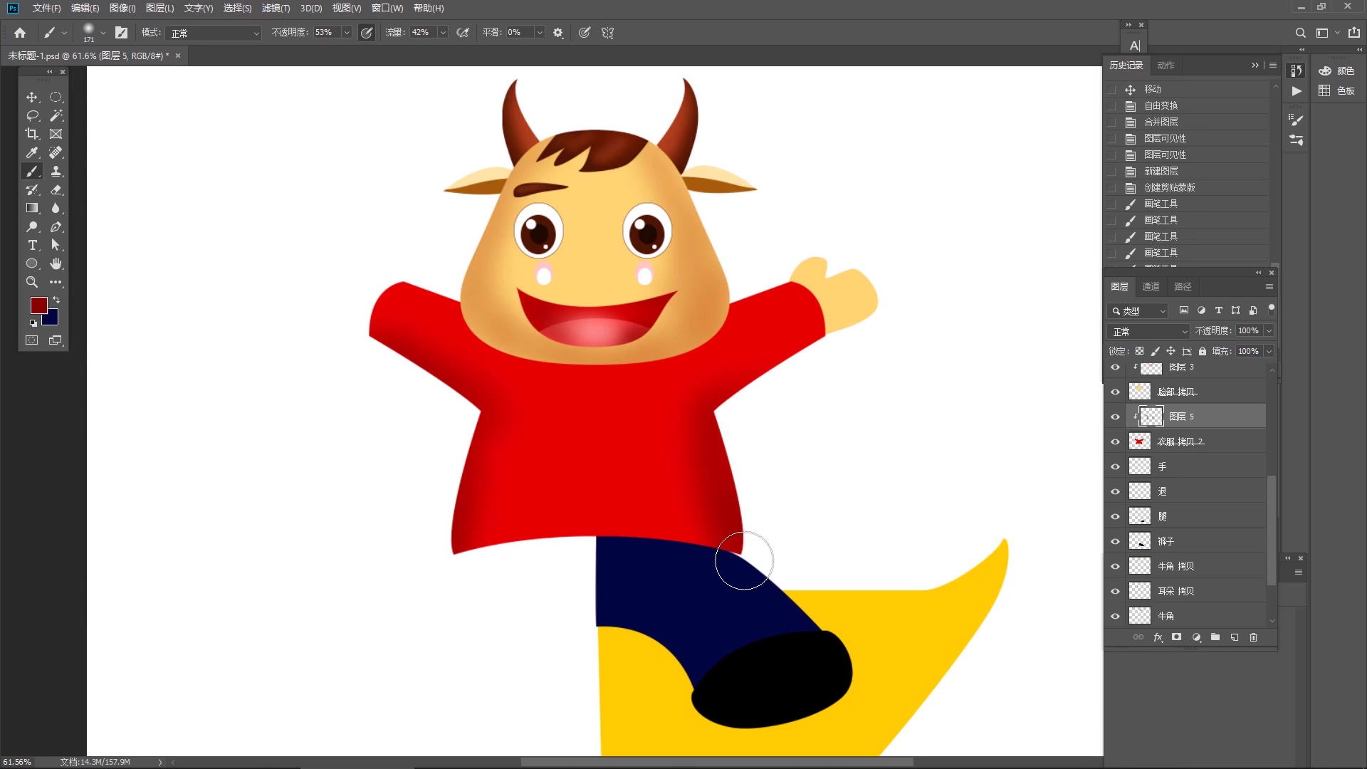Open layer fill 100% dropdown
The width and height of the screenshot is (1367, 769).
1269,351
